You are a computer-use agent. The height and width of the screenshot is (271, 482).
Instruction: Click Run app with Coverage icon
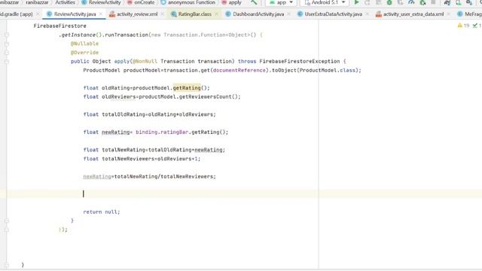(x=400, y=2)
